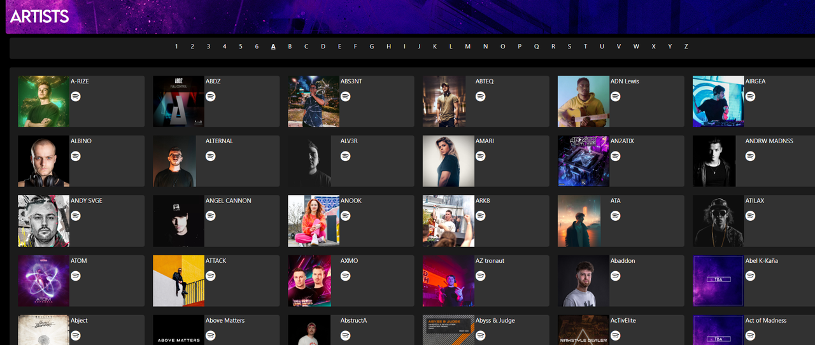The height and width of the screenshot is (345, 815).
Task: Filter artists by letter Z
Action: (686, 46)
